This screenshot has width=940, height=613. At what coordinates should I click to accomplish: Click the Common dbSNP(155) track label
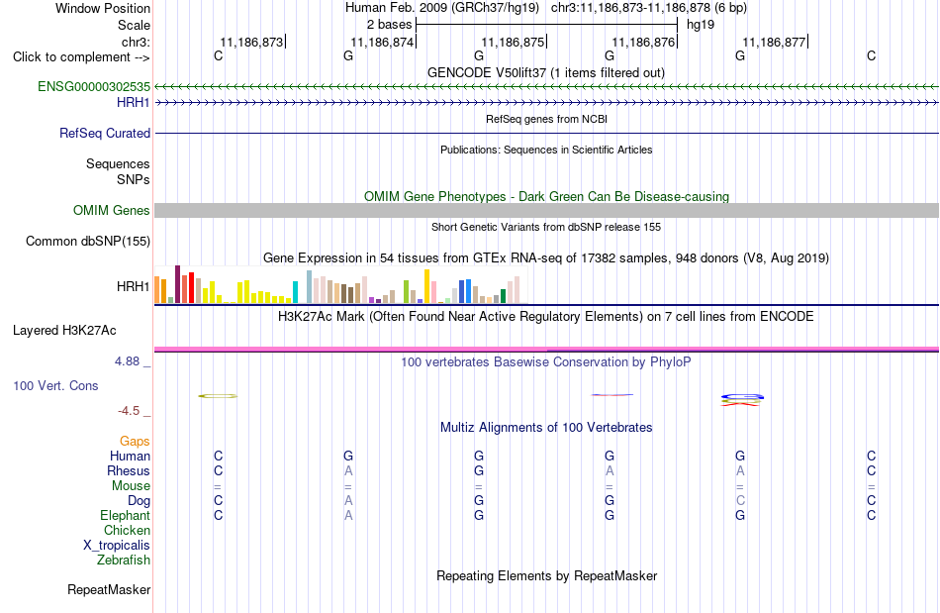coord(88,241)
